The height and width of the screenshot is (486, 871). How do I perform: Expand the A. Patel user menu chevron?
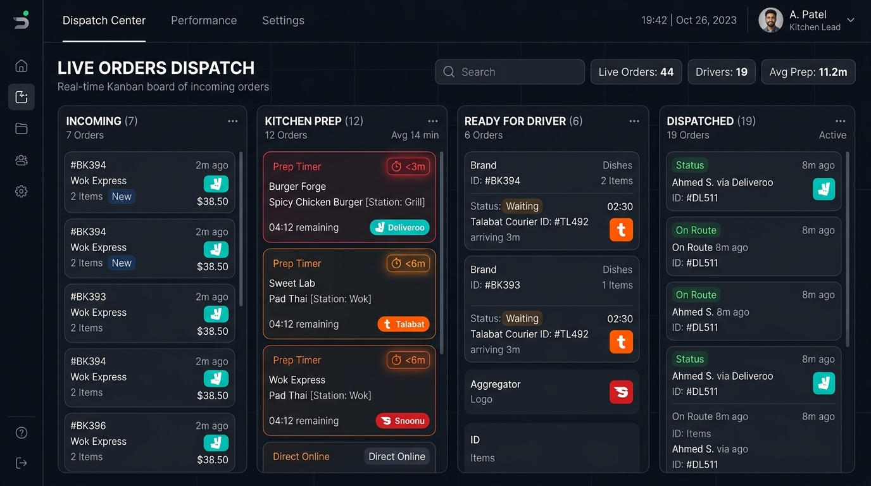(851, 20)
